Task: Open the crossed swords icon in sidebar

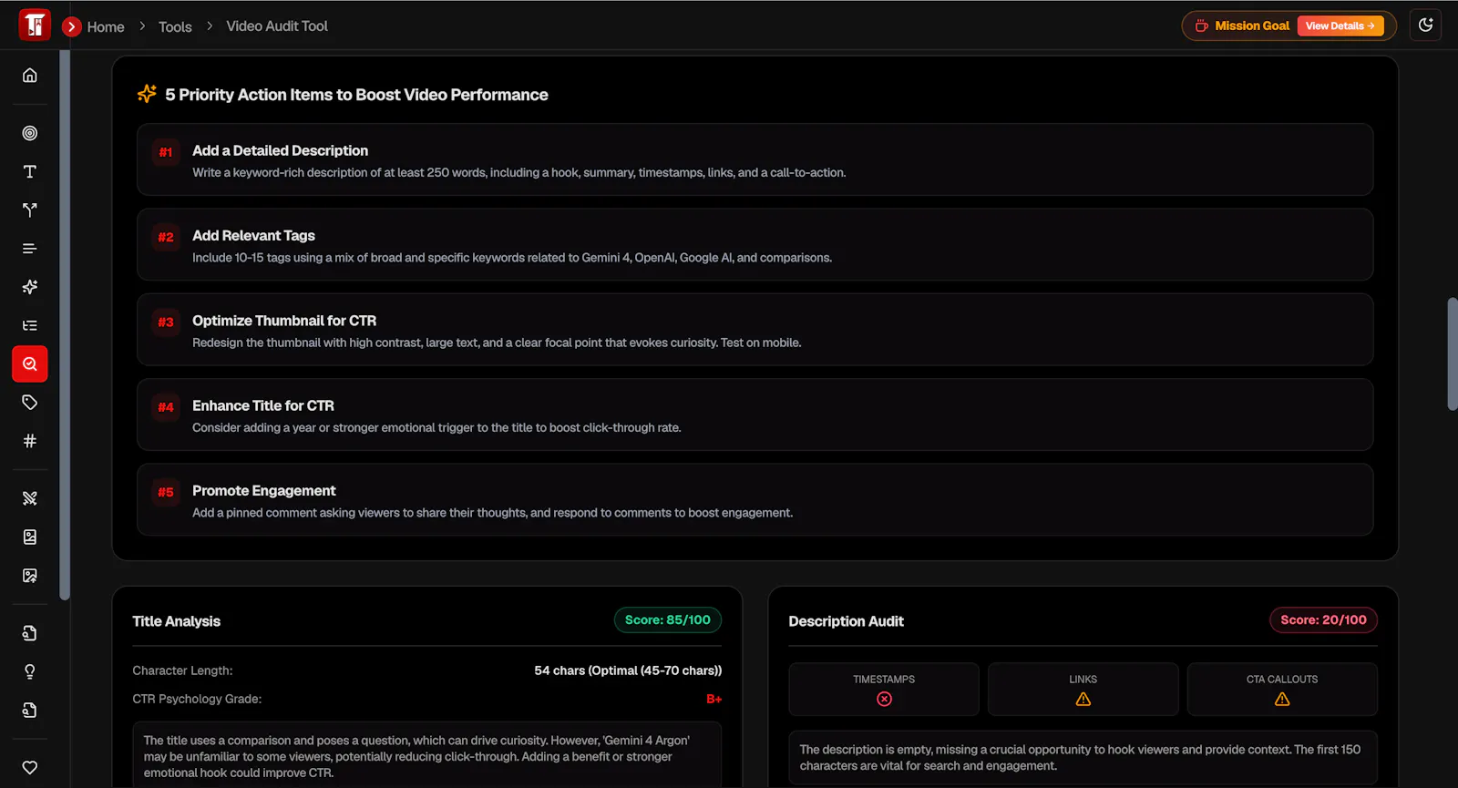Action: pos(30,498)
